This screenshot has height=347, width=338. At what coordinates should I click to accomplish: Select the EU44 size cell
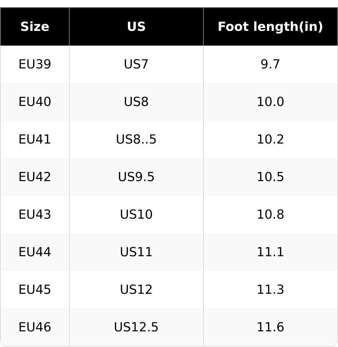(35, 252)
